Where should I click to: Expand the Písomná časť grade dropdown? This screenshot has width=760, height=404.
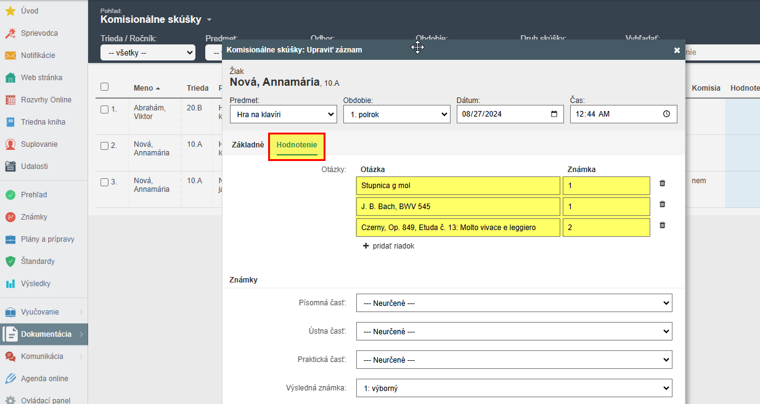click(x=514, y=303)
